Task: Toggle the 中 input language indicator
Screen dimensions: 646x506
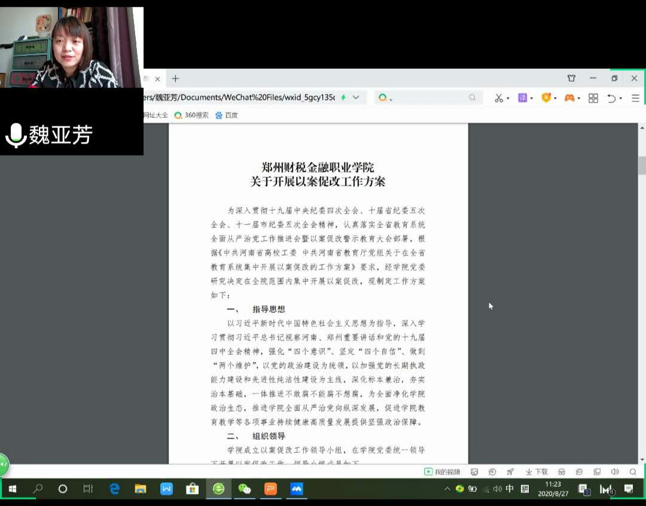Action: 510,489
